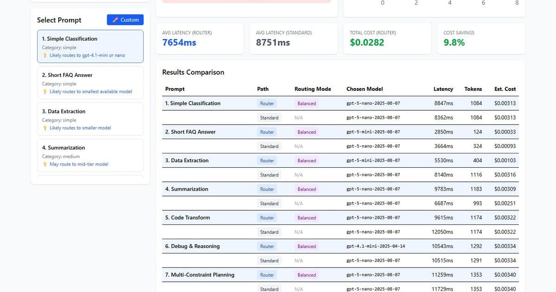This screenshot has height=292, width=556.
Task: Sort results by the Latency column header
Action: coord(443,89)
